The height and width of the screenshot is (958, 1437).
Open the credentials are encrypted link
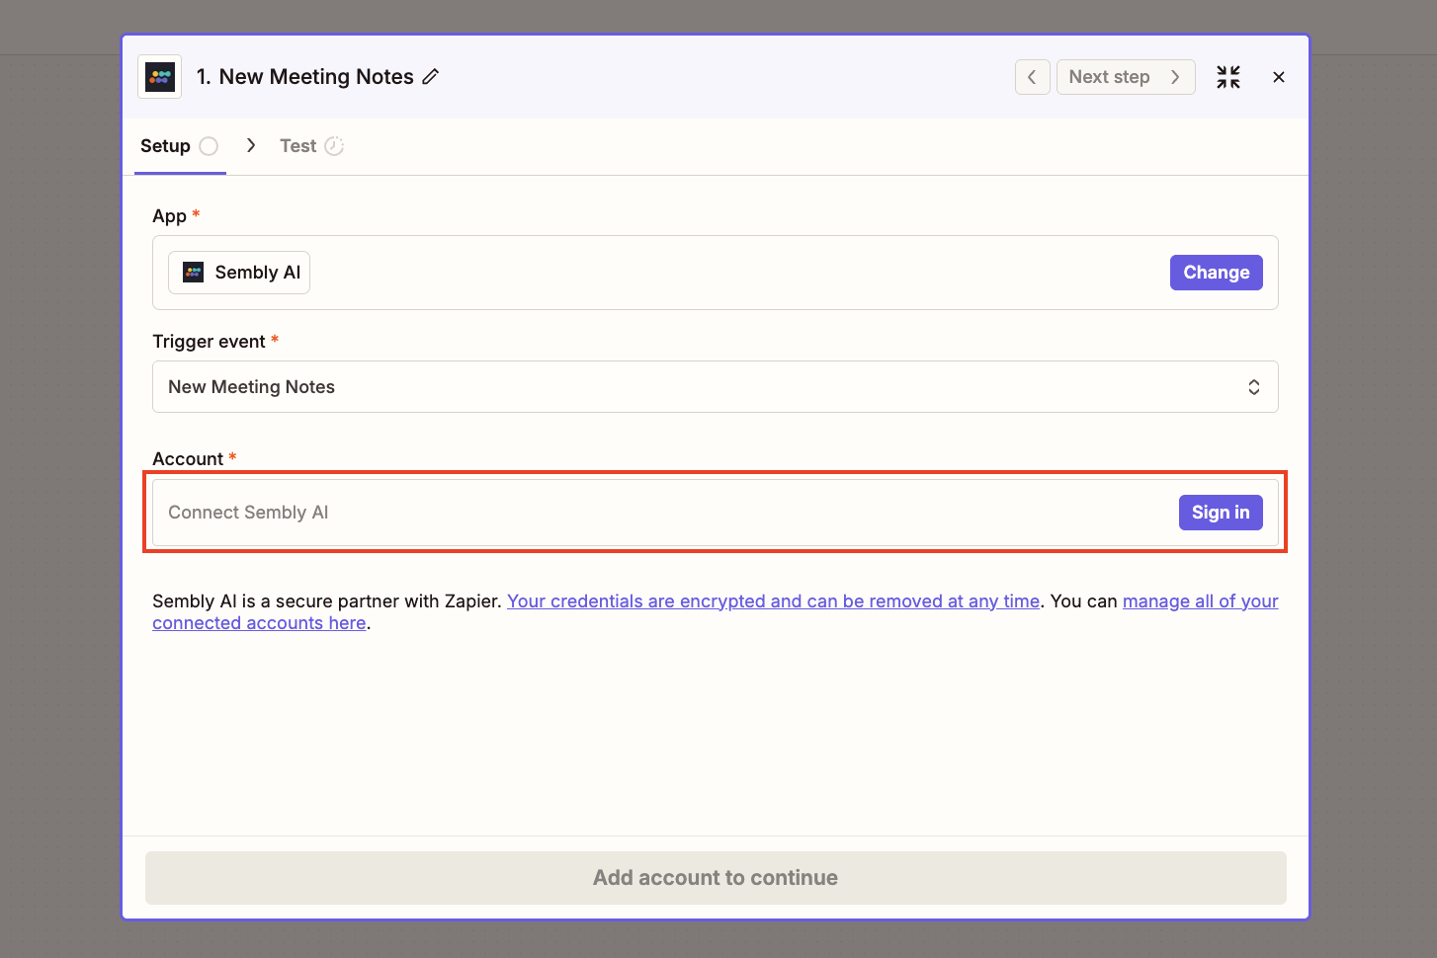(x=773, y=601)
